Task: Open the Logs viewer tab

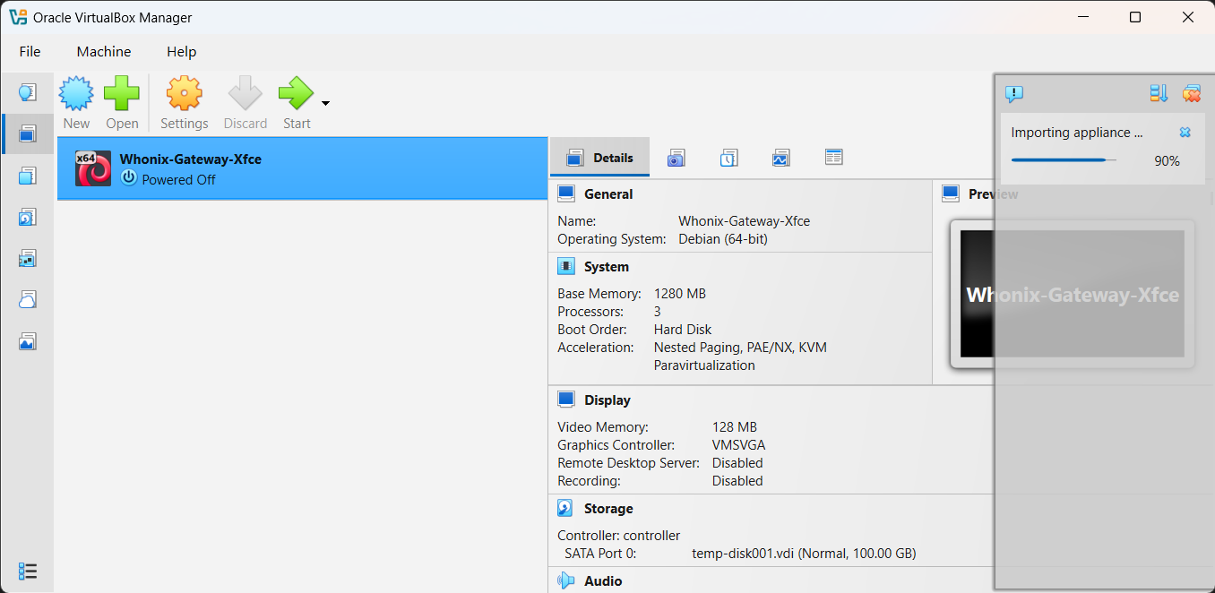Action: click(x=728, y=157)
